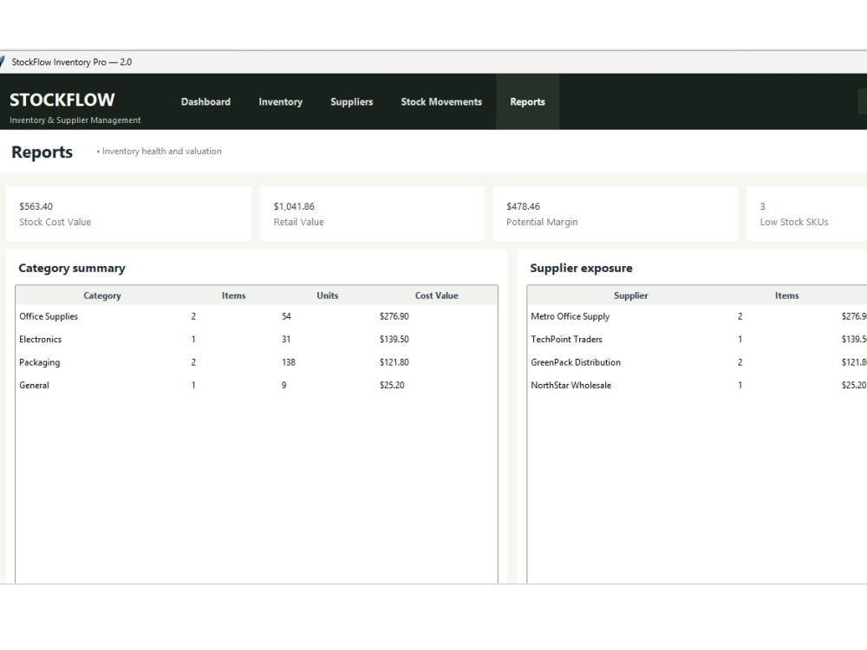Click the Inventory & Supplier Management tagline
This screenshot has width=867, height=650.
(75, 120)
